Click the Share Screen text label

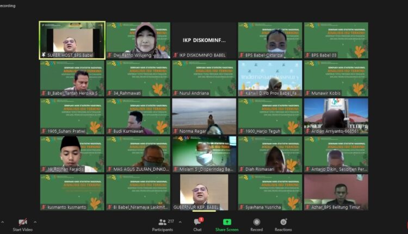point(227,230)
